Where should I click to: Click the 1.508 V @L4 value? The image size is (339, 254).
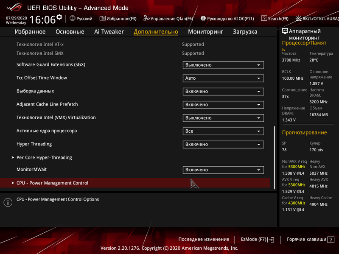pos(293,173)
